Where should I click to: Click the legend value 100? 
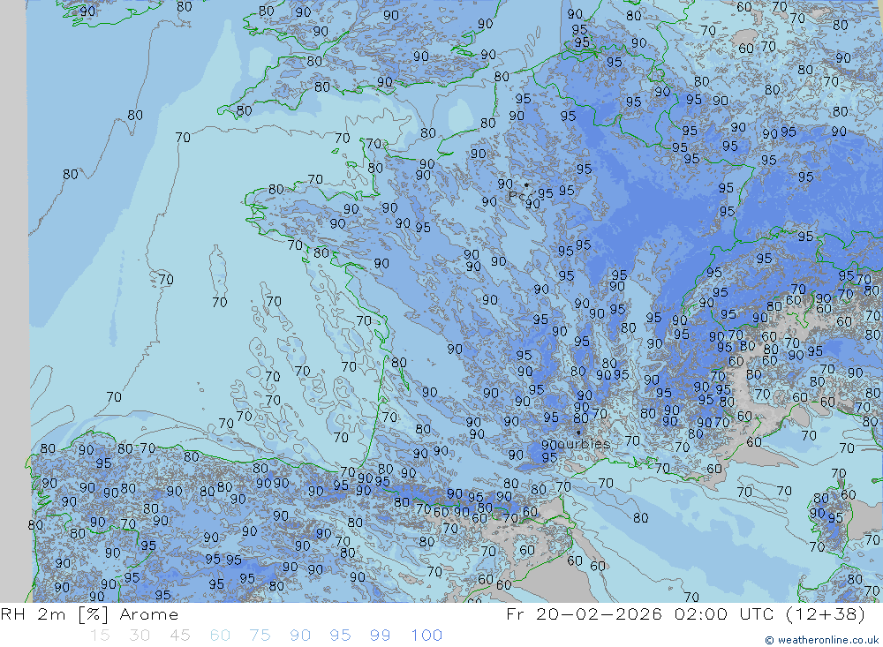(x=426, y=636)
